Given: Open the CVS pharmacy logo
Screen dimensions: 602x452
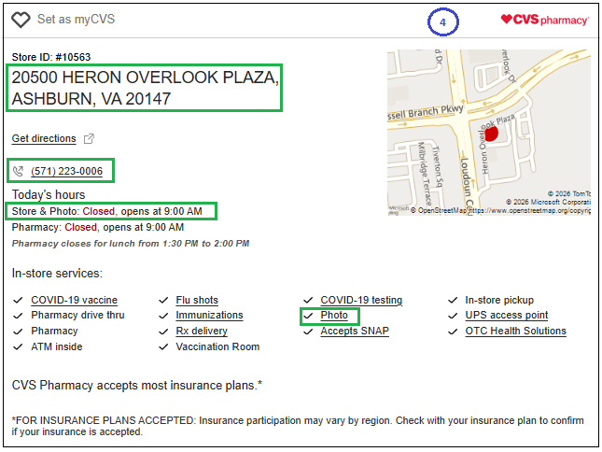Looking at the screenshot, I should pos(544,20).
